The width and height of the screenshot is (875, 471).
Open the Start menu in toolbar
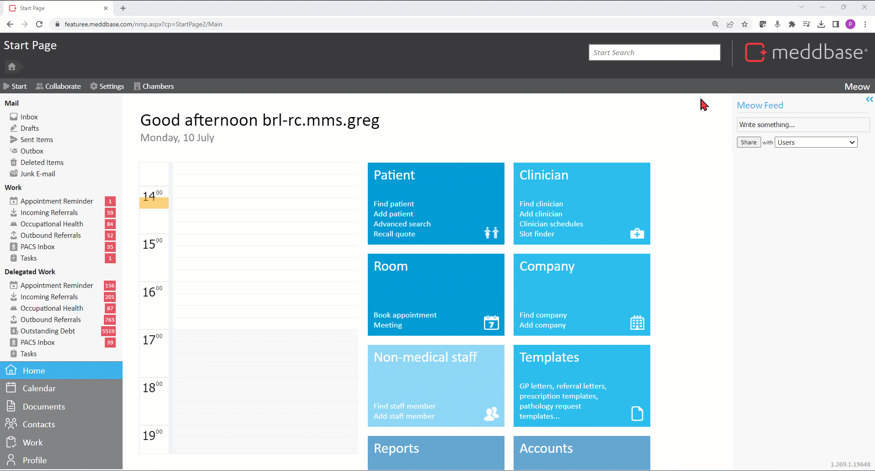15,86
